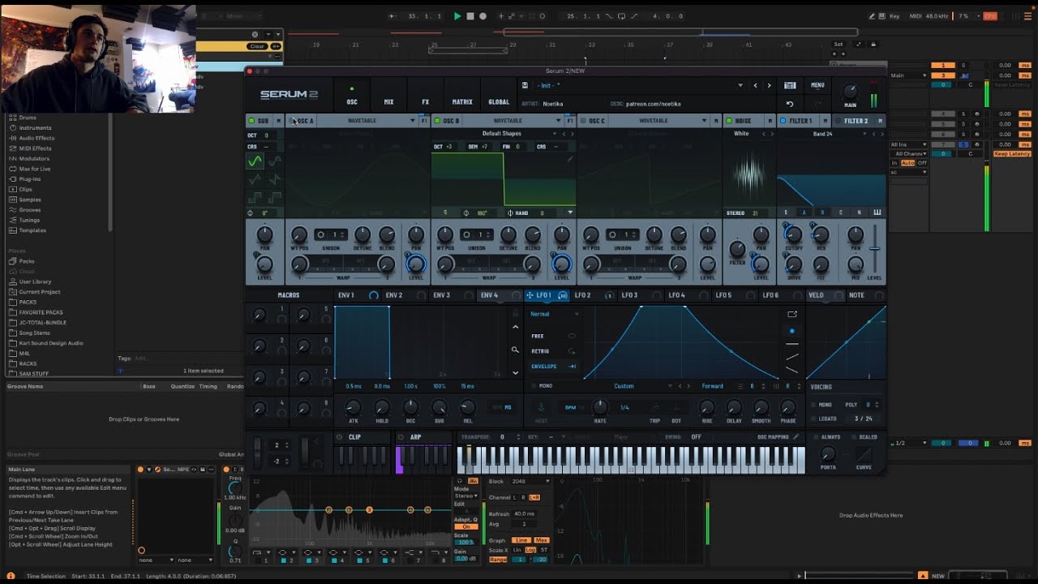Toggle the NOISE oscillator enable LED
The height and width of the screenshot is (584, 1038).
pos(729,121)
